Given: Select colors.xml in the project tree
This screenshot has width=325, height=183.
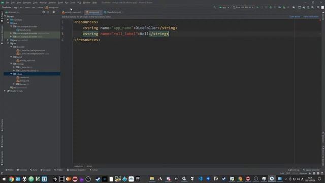Looking at the screenshot, I should coord(22,77).
